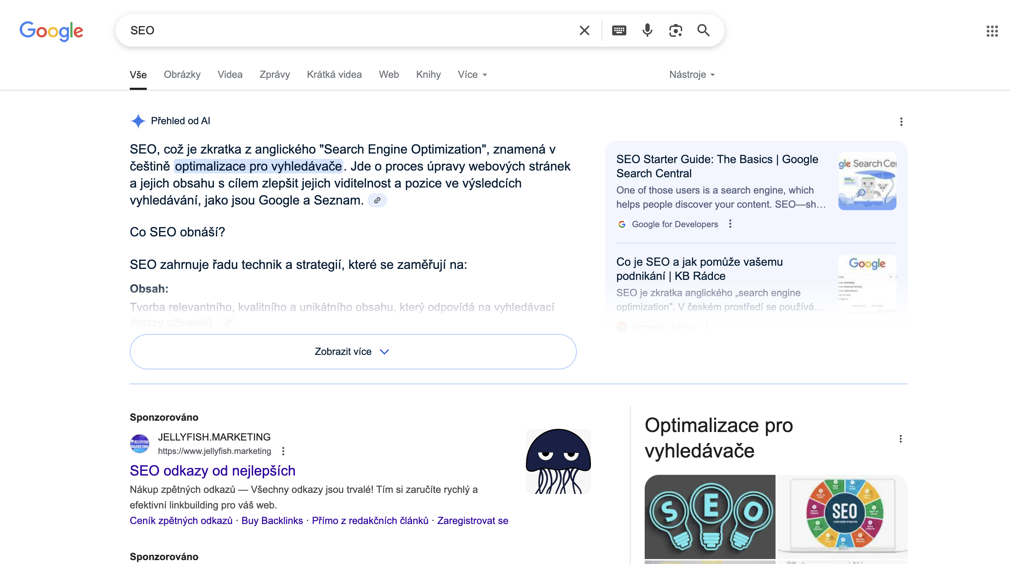The image size is (1010, 564).
Task: Expand AI overview with Zobrazit více
Action: [353, 351]
